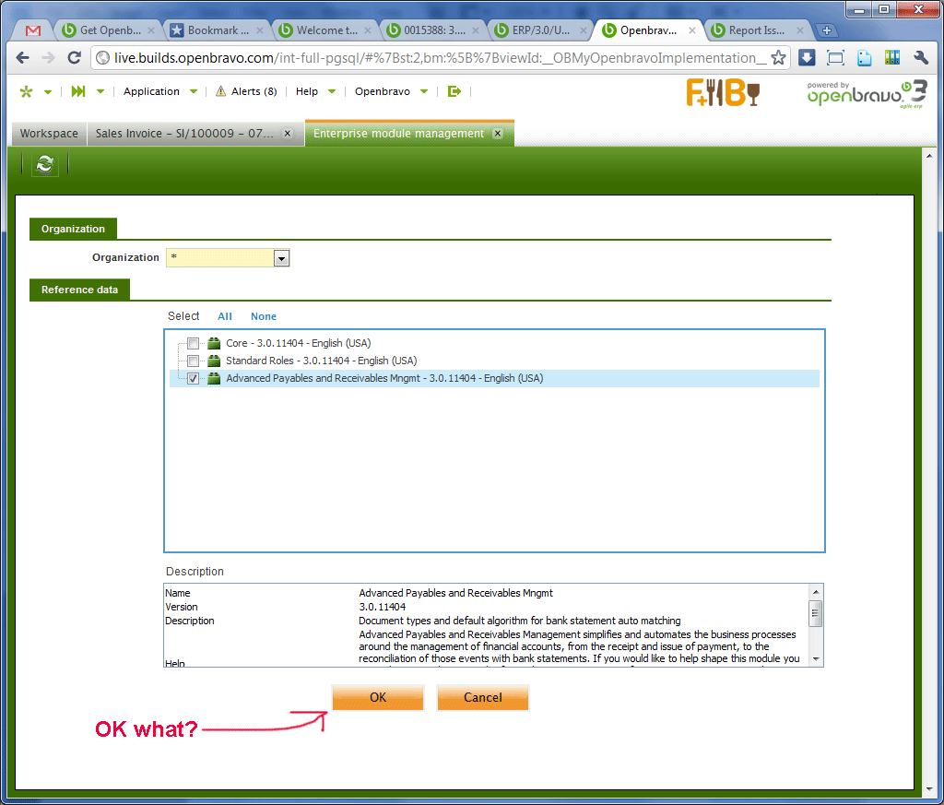
Task: Open the Help menu
Action: (x=307, y=91)
